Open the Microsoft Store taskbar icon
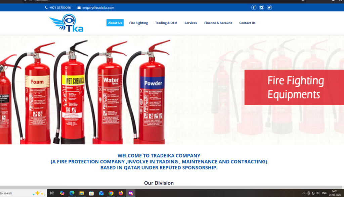The width and height of the screenshot is (344, 197). 91,193
